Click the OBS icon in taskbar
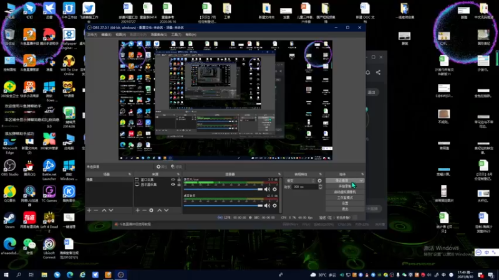This screenshot has height=280, width=499. pos(120,274)
